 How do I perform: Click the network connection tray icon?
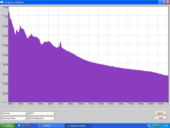[x=152, y=126]
